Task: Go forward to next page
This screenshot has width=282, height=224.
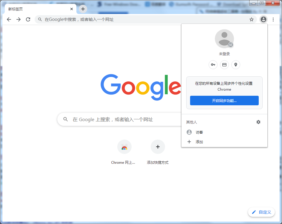Action: coord(19,19)
